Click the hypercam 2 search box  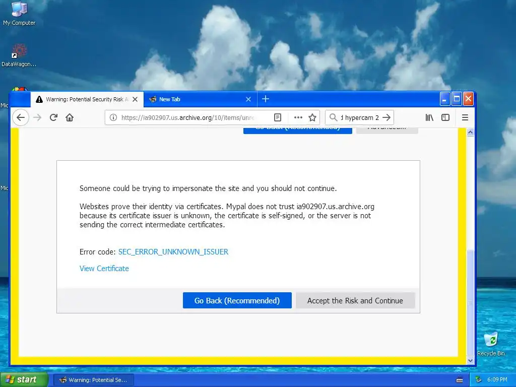click(x=359, y=117)
